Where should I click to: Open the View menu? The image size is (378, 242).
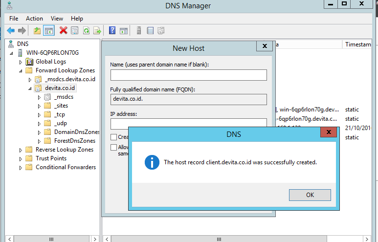[x=57, y=19]
